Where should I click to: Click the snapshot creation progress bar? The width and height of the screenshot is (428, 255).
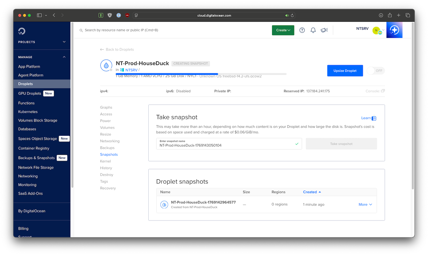click(x=201, y=74)
